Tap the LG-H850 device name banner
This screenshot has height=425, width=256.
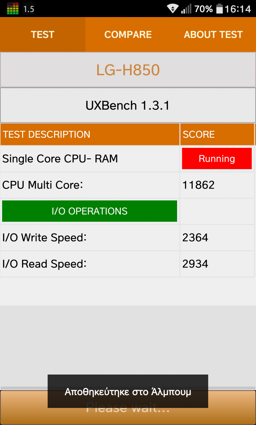pyautogui.click(x=128, y=70)
